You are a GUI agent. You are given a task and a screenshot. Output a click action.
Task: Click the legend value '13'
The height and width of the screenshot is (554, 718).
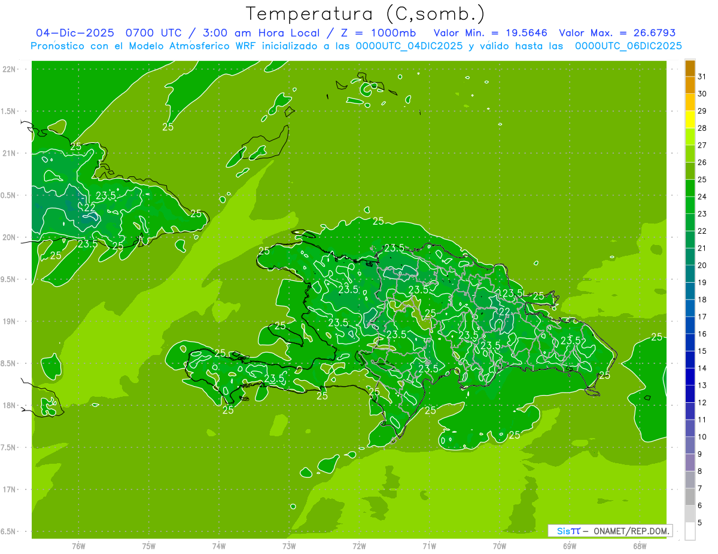tap(702, 385)
